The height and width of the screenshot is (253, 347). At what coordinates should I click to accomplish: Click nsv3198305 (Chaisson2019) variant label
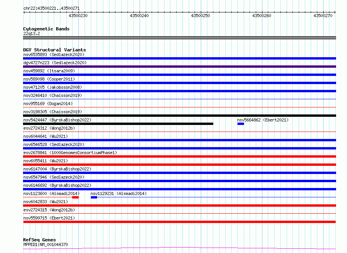[x=53, y=112]
